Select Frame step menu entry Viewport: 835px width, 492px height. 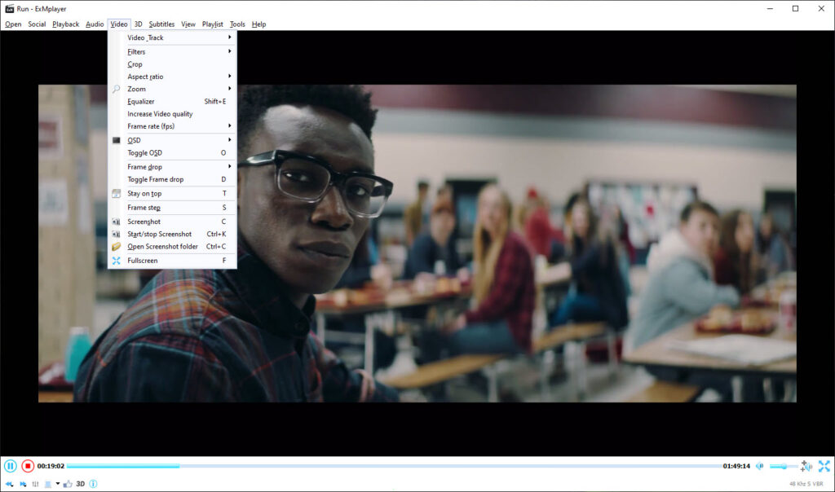pos(173,208)
